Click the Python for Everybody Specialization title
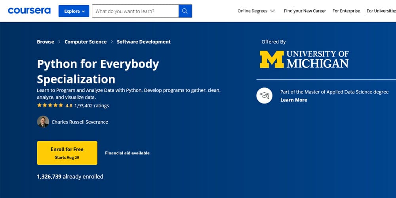 pyautogui.click(x=98, y=71)
